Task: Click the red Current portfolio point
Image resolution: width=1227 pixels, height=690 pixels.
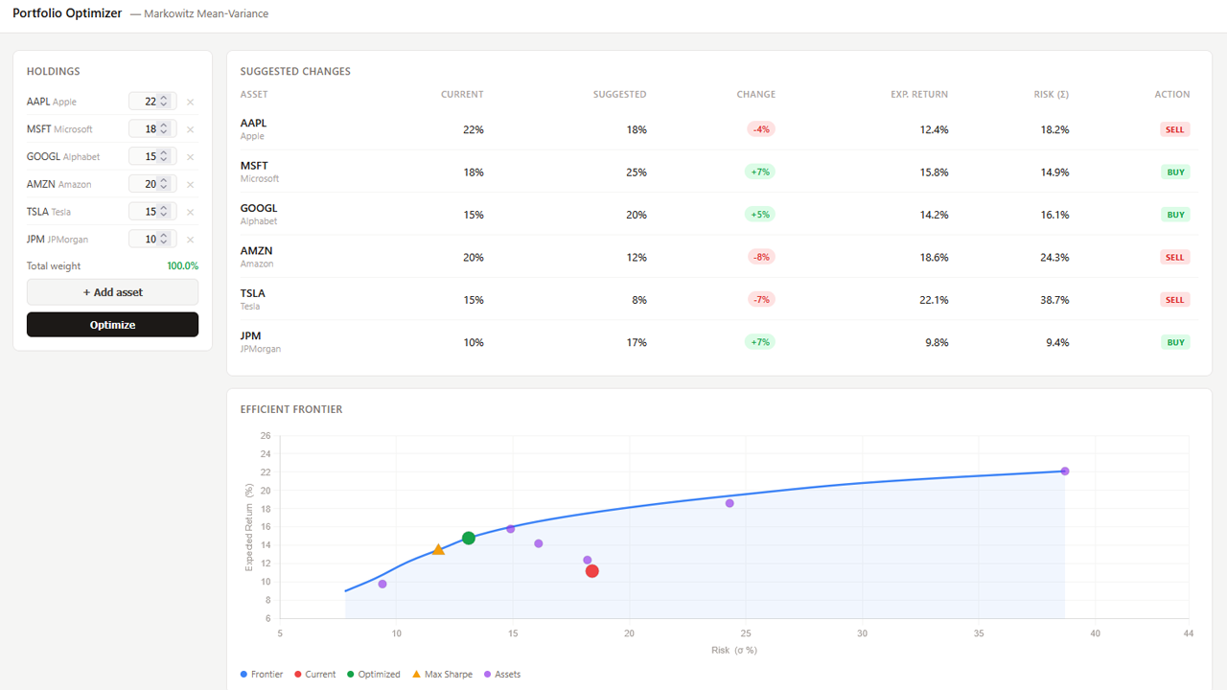Action: pyautogui.click(x=592, y=571)
